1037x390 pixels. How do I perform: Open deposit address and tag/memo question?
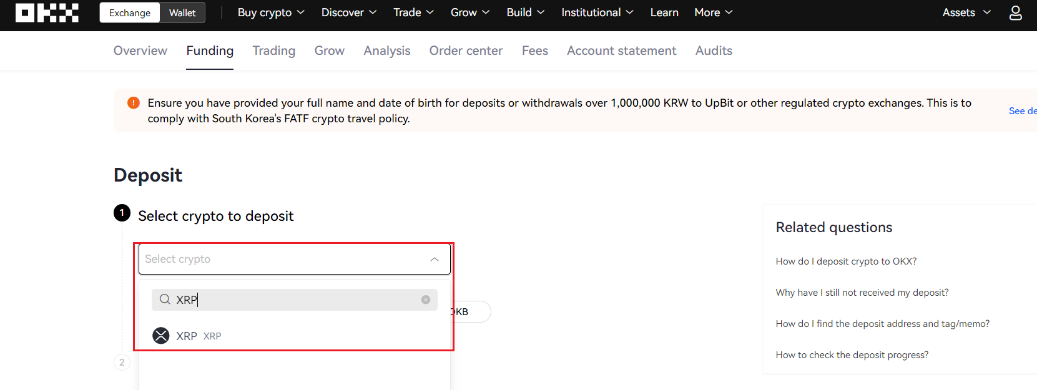(x=882, y=324)
